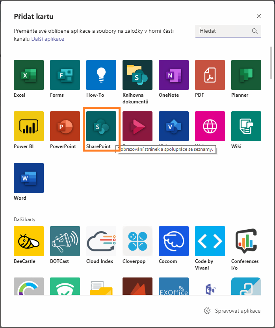Image resolution: width=275 pixels, height=328 pixels.
Task: Add a Power BI tab
Action: [29, 126]
